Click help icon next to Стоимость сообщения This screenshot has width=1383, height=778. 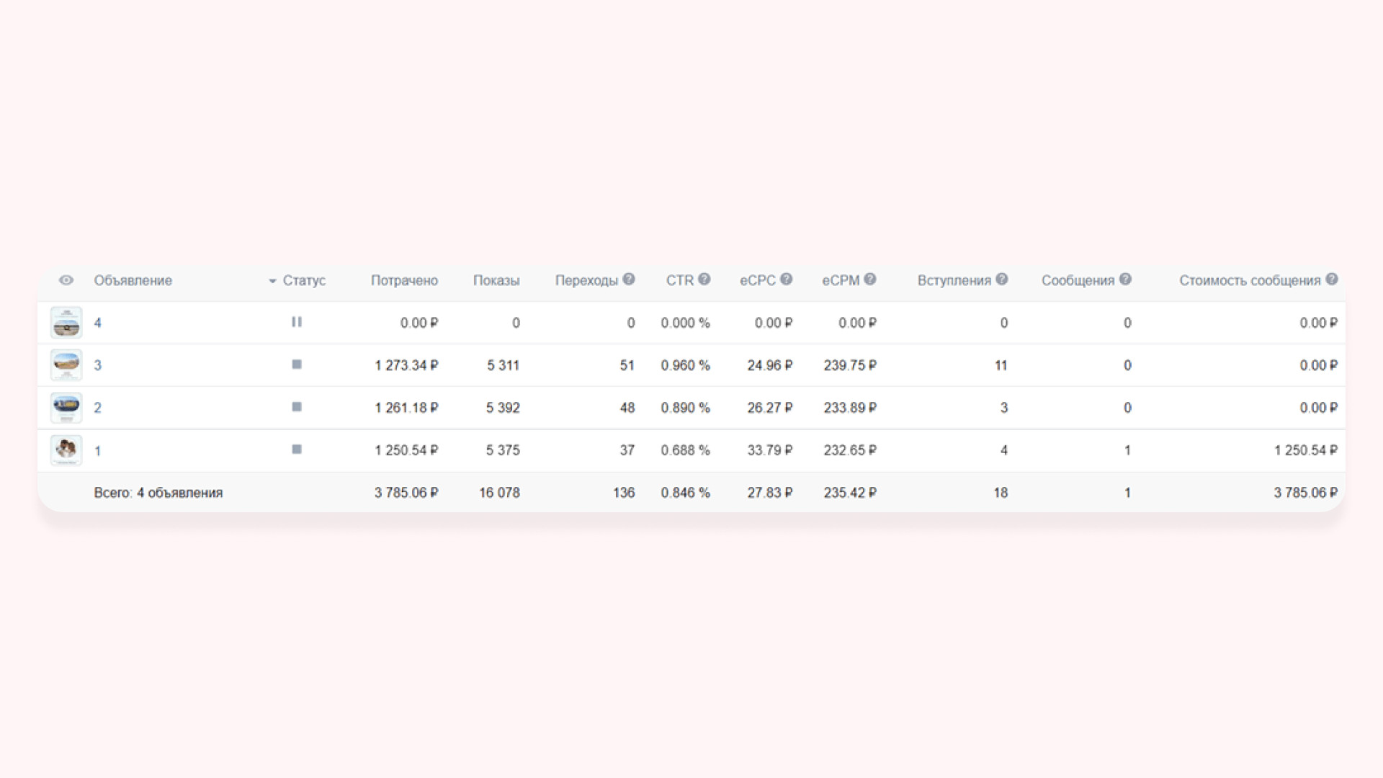coord(1332,280)
